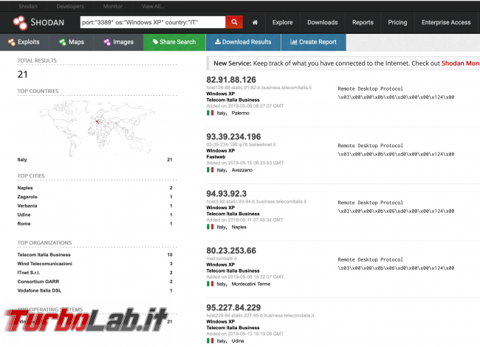The width and height of the screenshot is (480, 347).
Task: Filter by Vodafone Italia DSL organization
Action: click(39, 290)
